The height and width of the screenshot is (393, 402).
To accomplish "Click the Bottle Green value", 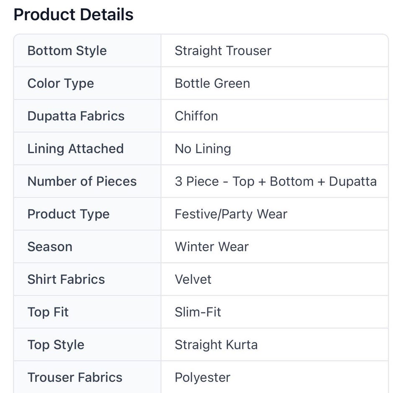I will pyautogui.click(x=212, y=84).
